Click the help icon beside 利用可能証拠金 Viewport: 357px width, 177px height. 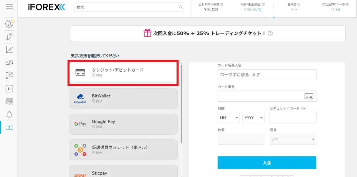pyautogui.click(x=263, y=4)
